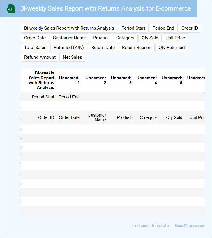Click the green XLS file icon
The width and height of the screenshot is (212, 238).
[11, 9]
